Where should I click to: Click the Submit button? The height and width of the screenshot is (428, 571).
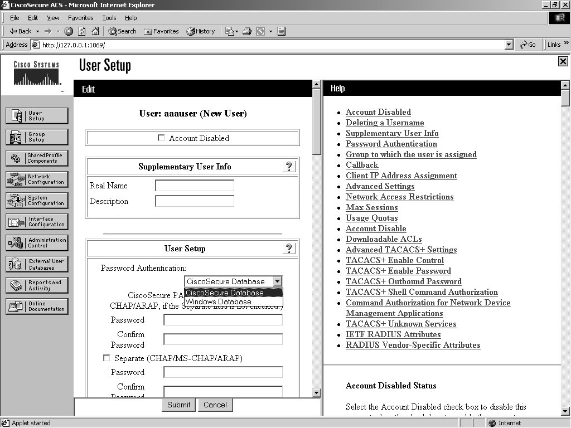click(x=178, y=405)
